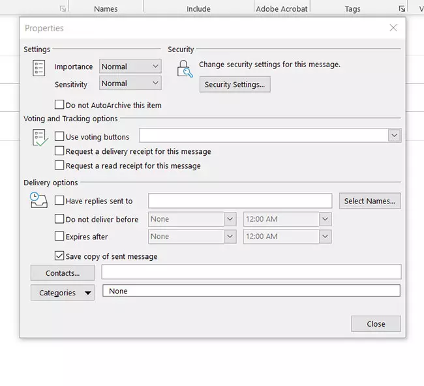The image size is (424, 386).
Task: Click the Have replies sent to field
Action: coord(240,201)
